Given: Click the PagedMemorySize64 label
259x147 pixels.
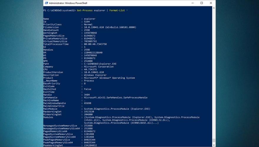Looking at the screenshot, I should tap(55, 131).
